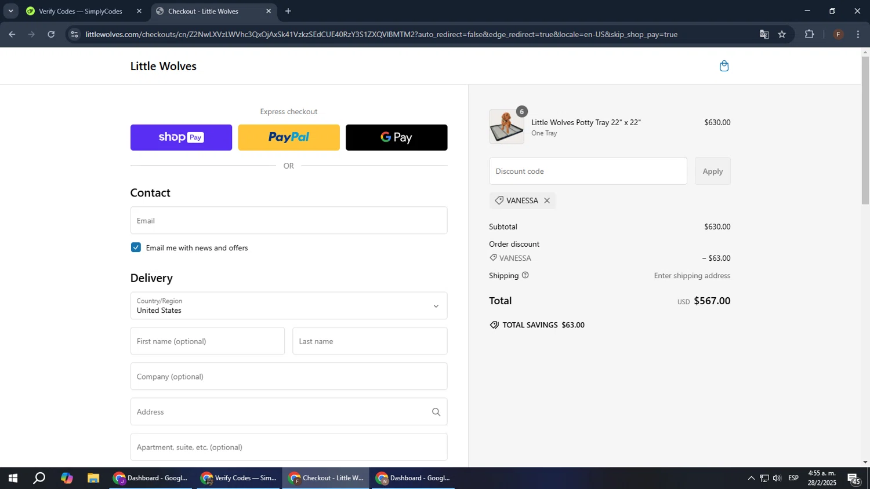Focus the Address field
This screenshot has width=870, height=489.
pos(289,412)
